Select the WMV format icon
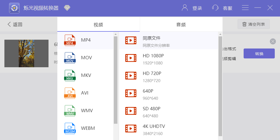 (x=70, y=111)
